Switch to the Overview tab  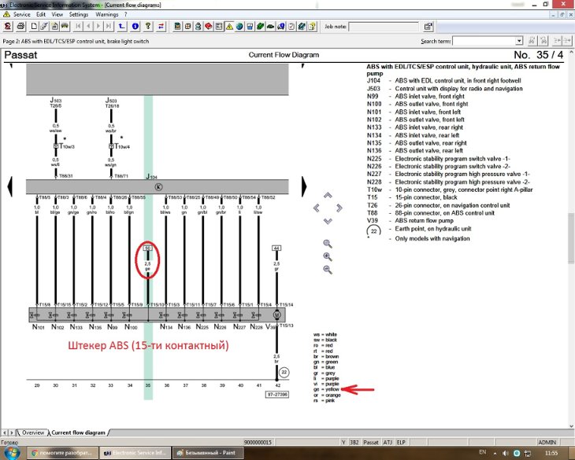pyautogui.click(x=33, y=432)
